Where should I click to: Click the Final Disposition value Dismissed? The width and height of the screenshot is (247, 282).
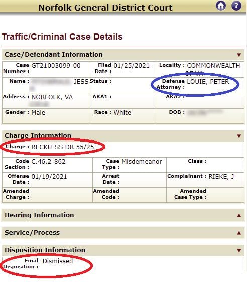point(58,261)
